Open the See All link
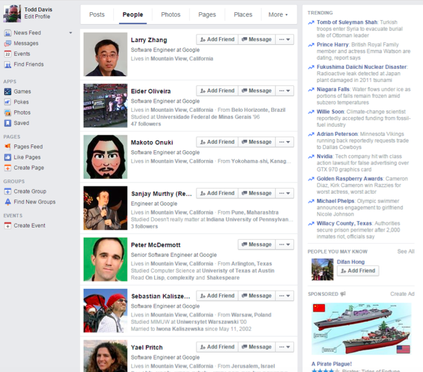 point(405,252)
